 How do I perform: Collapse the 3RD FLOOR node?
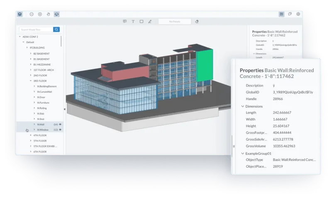click(30, 81)
